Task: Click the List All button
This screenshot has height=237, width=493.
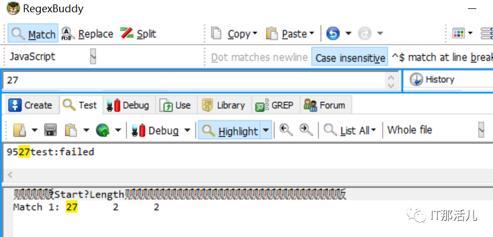Action: point(350,130)
